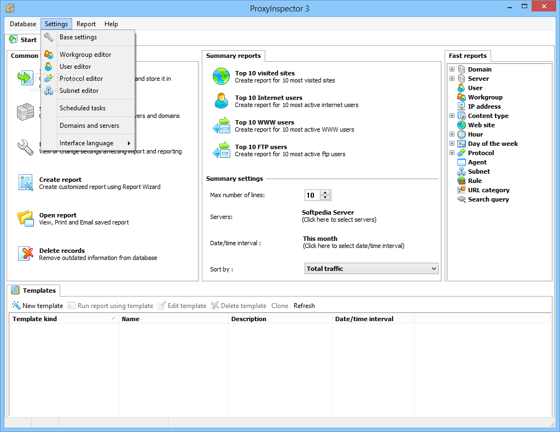Click the URL category icon

[462, 190]
